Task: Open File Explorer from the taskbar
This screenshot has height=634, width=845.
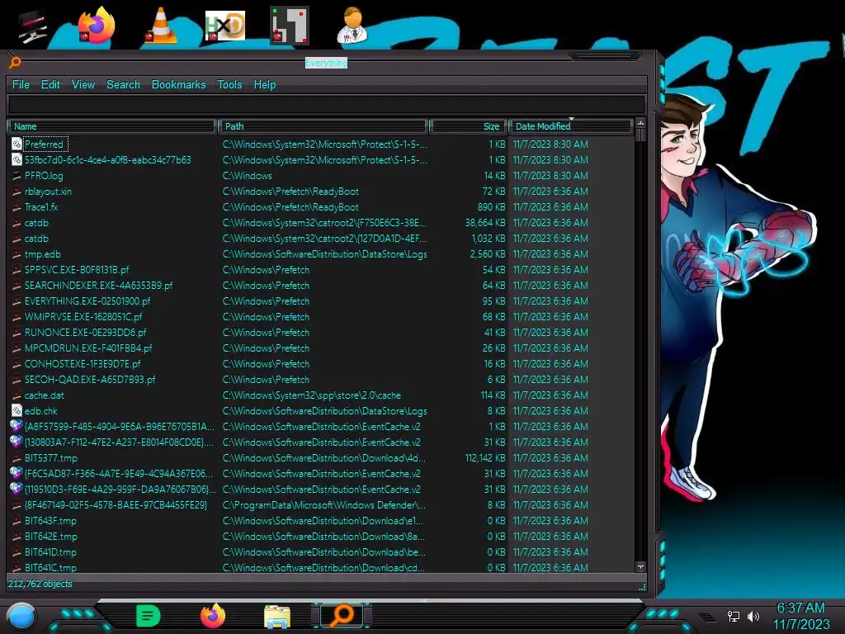Action: (277, 617)
